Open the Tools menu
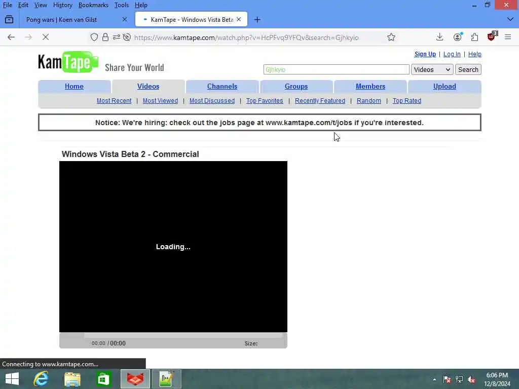Screen dimensions: 519x389 tap(121, 5)
